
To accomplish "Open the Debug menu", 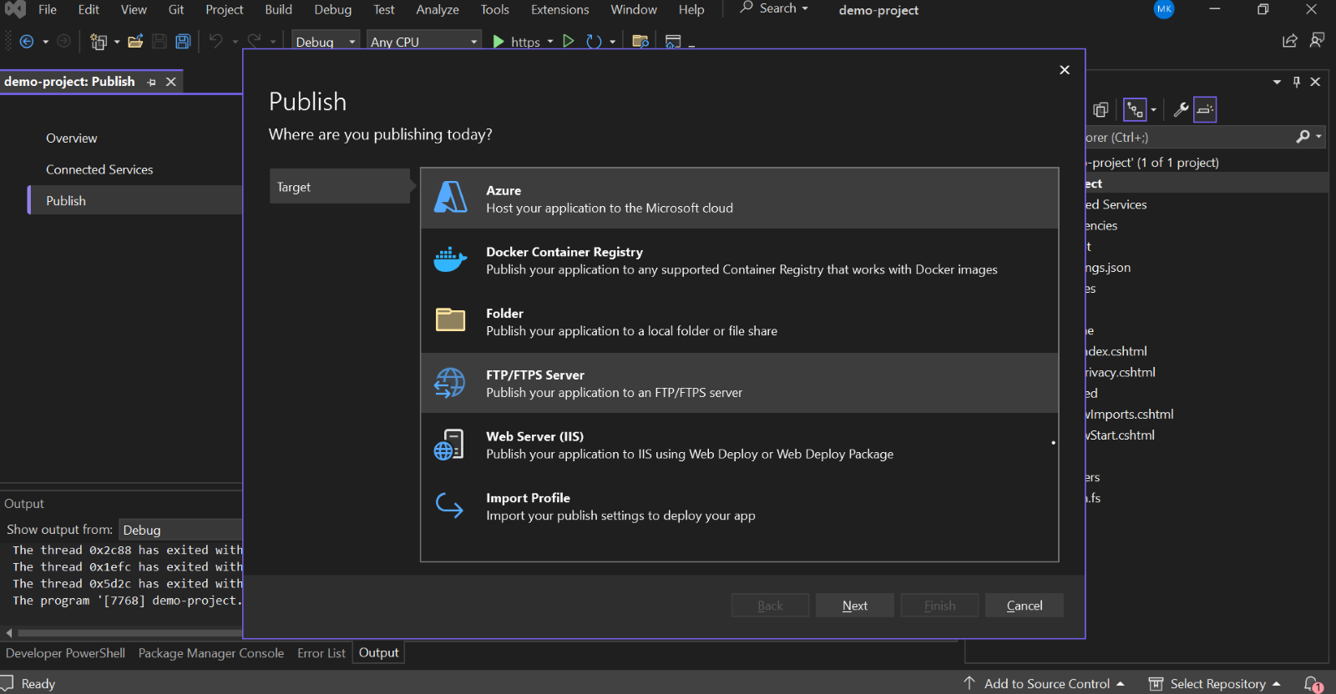I will click(x=333, y=10).
